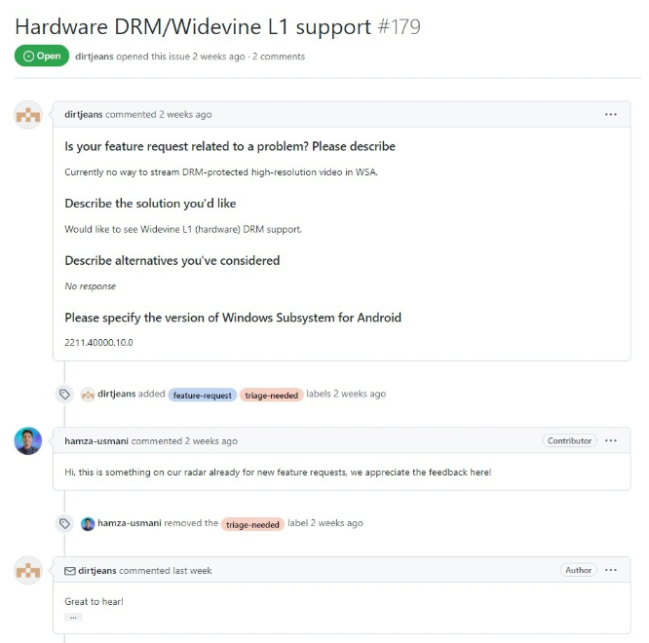Image resolution: width=649 pixels, height=643 pixels.
Task: Click dirtjeans username in first comment header
Action: pos(83,114)
